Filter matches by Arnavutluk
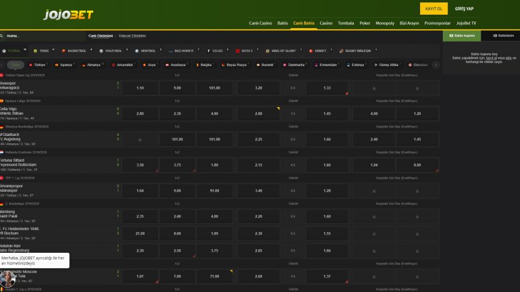 (x=123, y=65)
